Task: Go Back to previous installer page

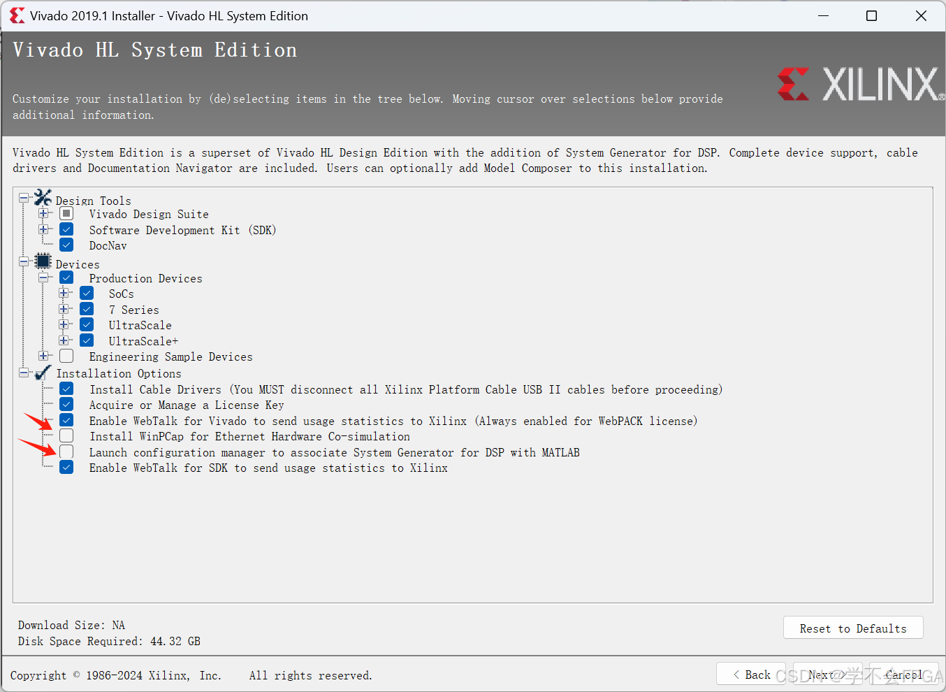Action: (x=751, y=674)
